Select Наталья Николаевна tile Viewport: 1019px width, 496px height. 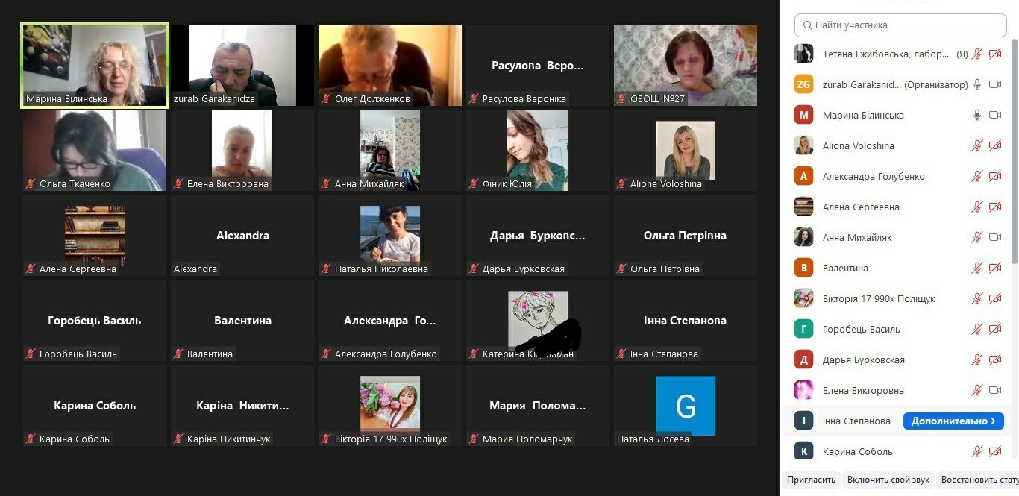click(390, 236)
